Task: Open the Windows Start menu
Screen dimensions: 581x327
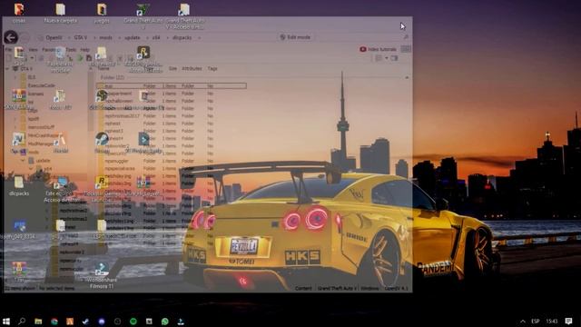Action: (6, 321)
